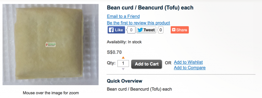Open the Add to Wishlist link

(x=188, y=62)
